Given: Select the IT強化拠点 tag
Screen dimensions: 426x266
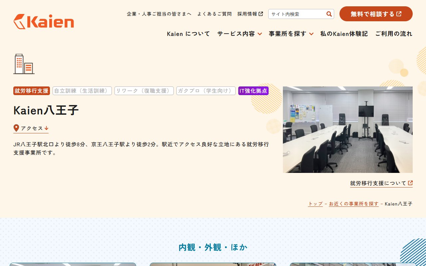Looking at the screenshot, I should click(253, 91).
